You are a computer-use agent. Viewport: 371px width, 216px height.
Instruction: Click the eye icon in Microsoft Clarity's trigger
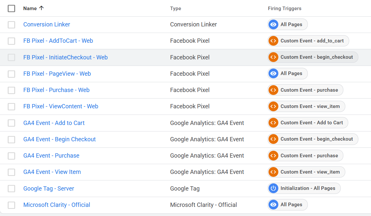click(273, 205)
